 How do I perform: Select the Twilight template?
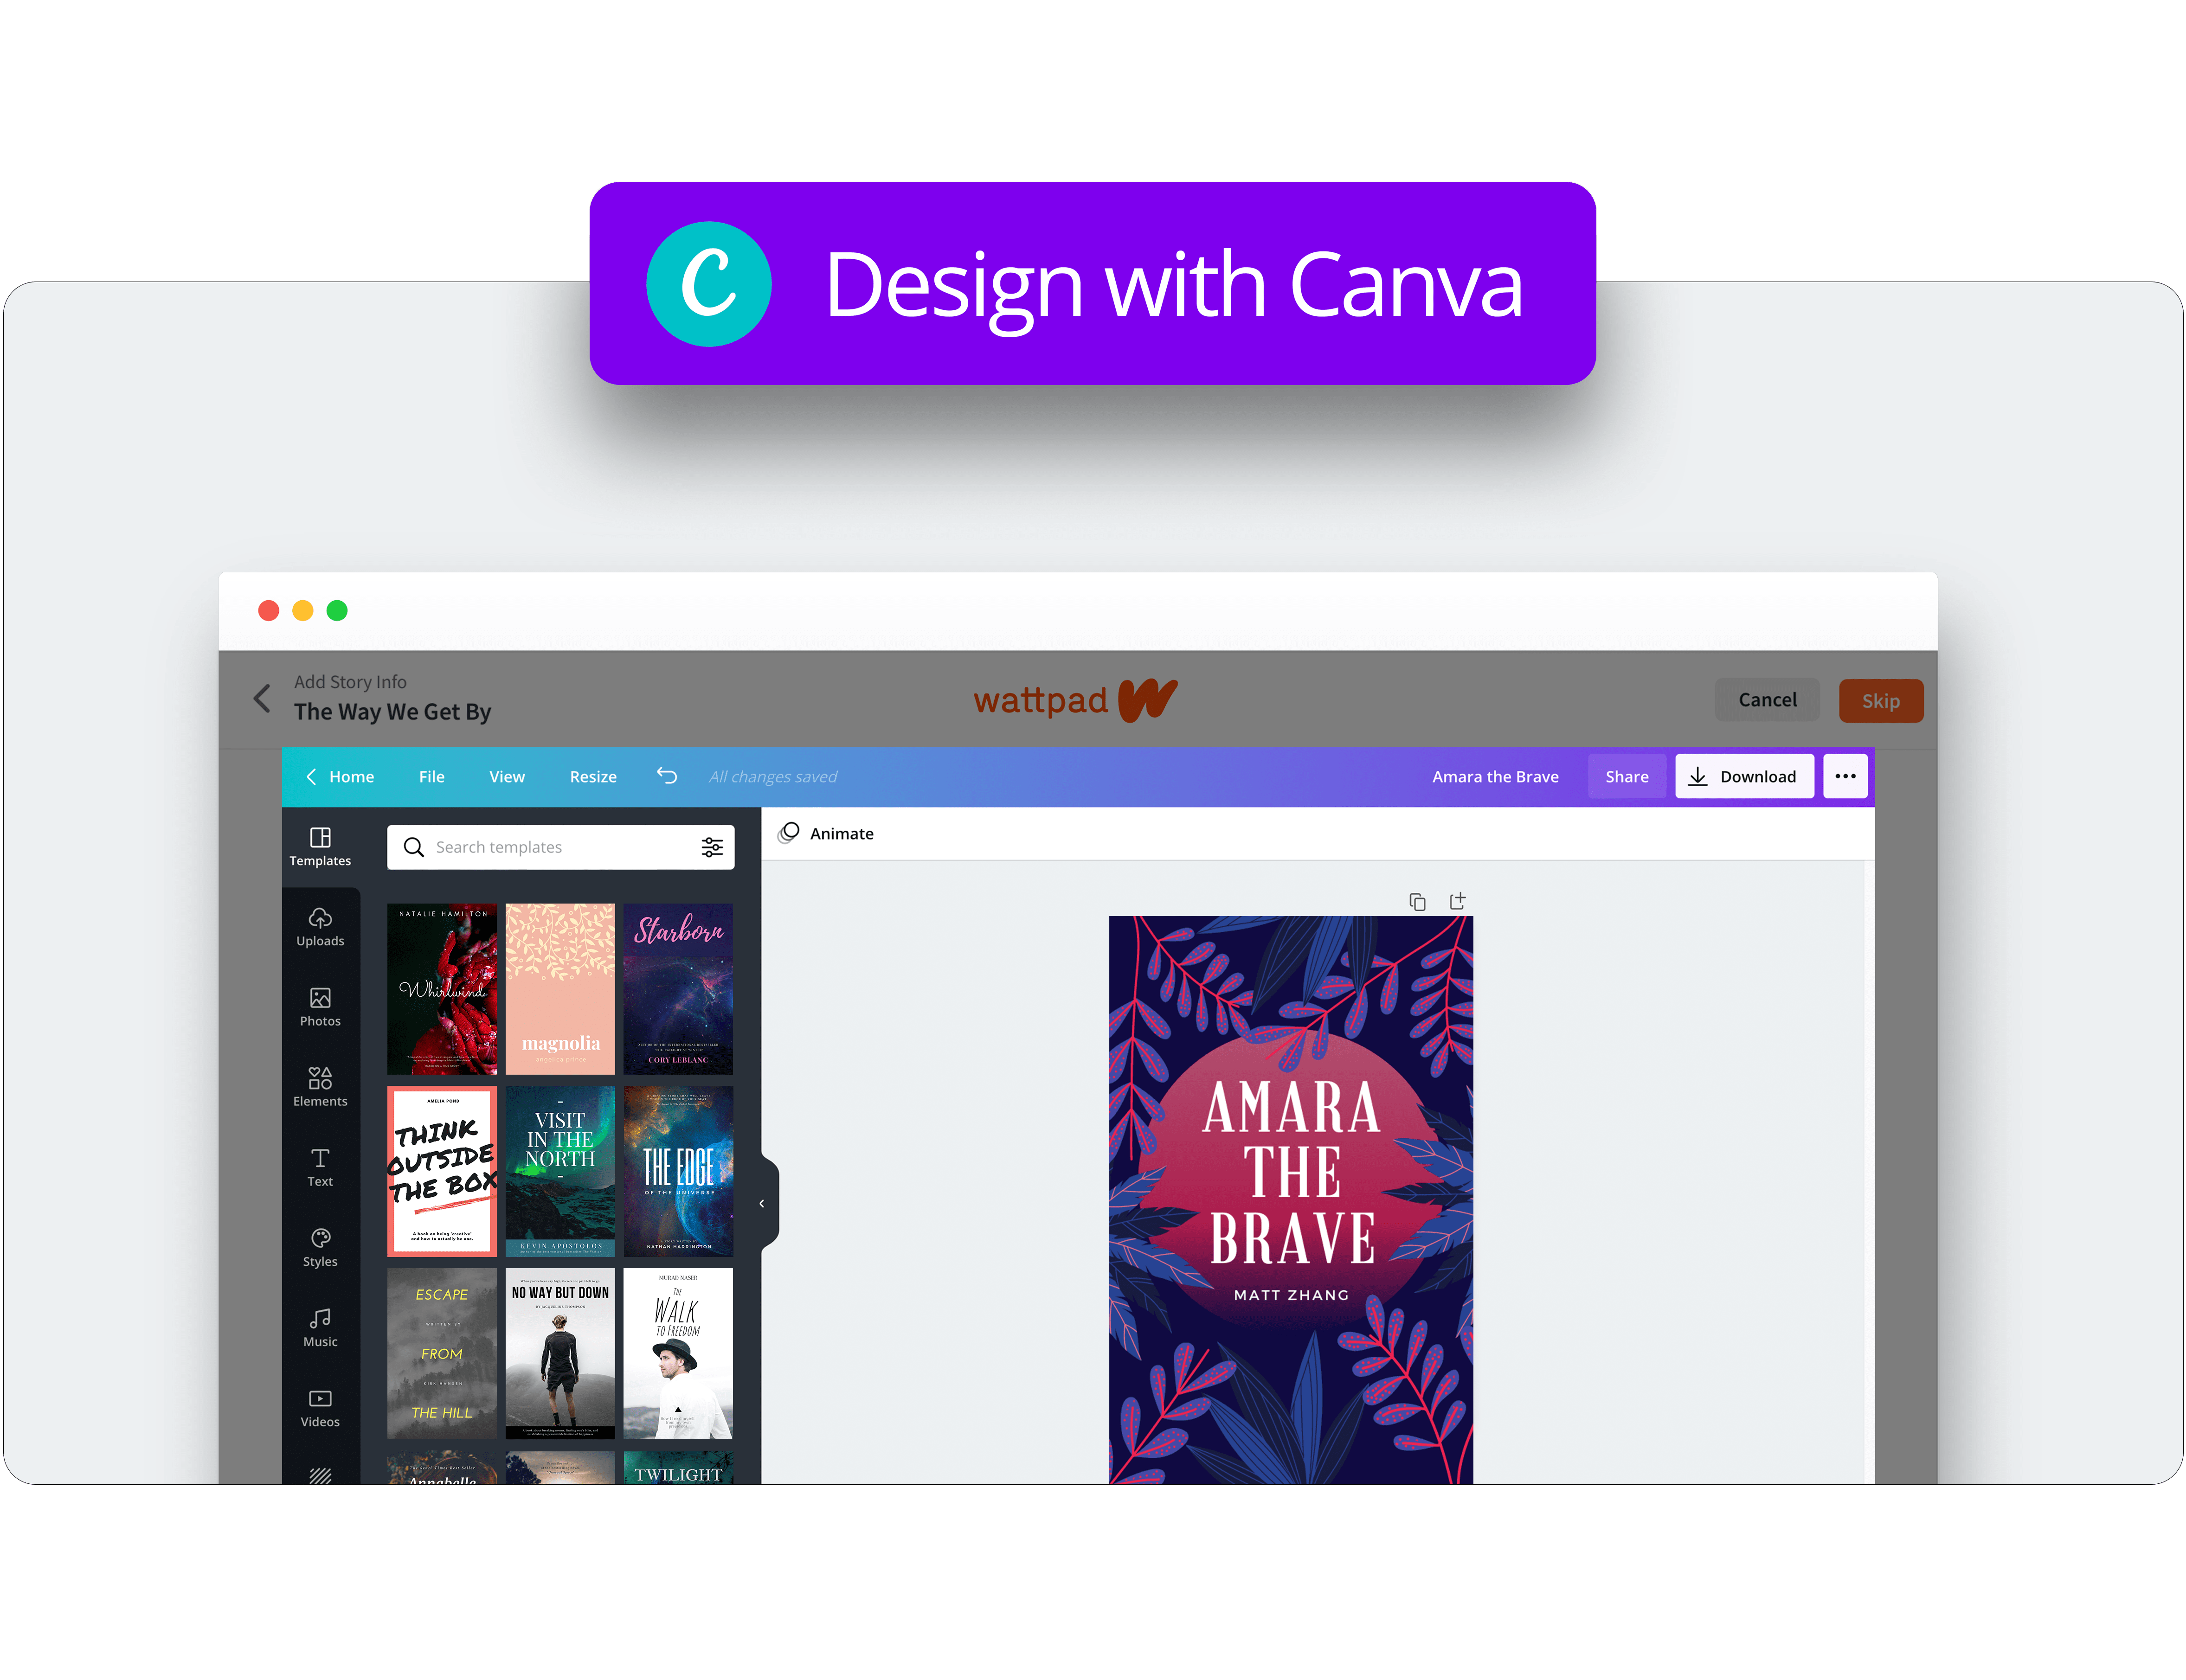pyautogui.click(x=678, y=1467)
